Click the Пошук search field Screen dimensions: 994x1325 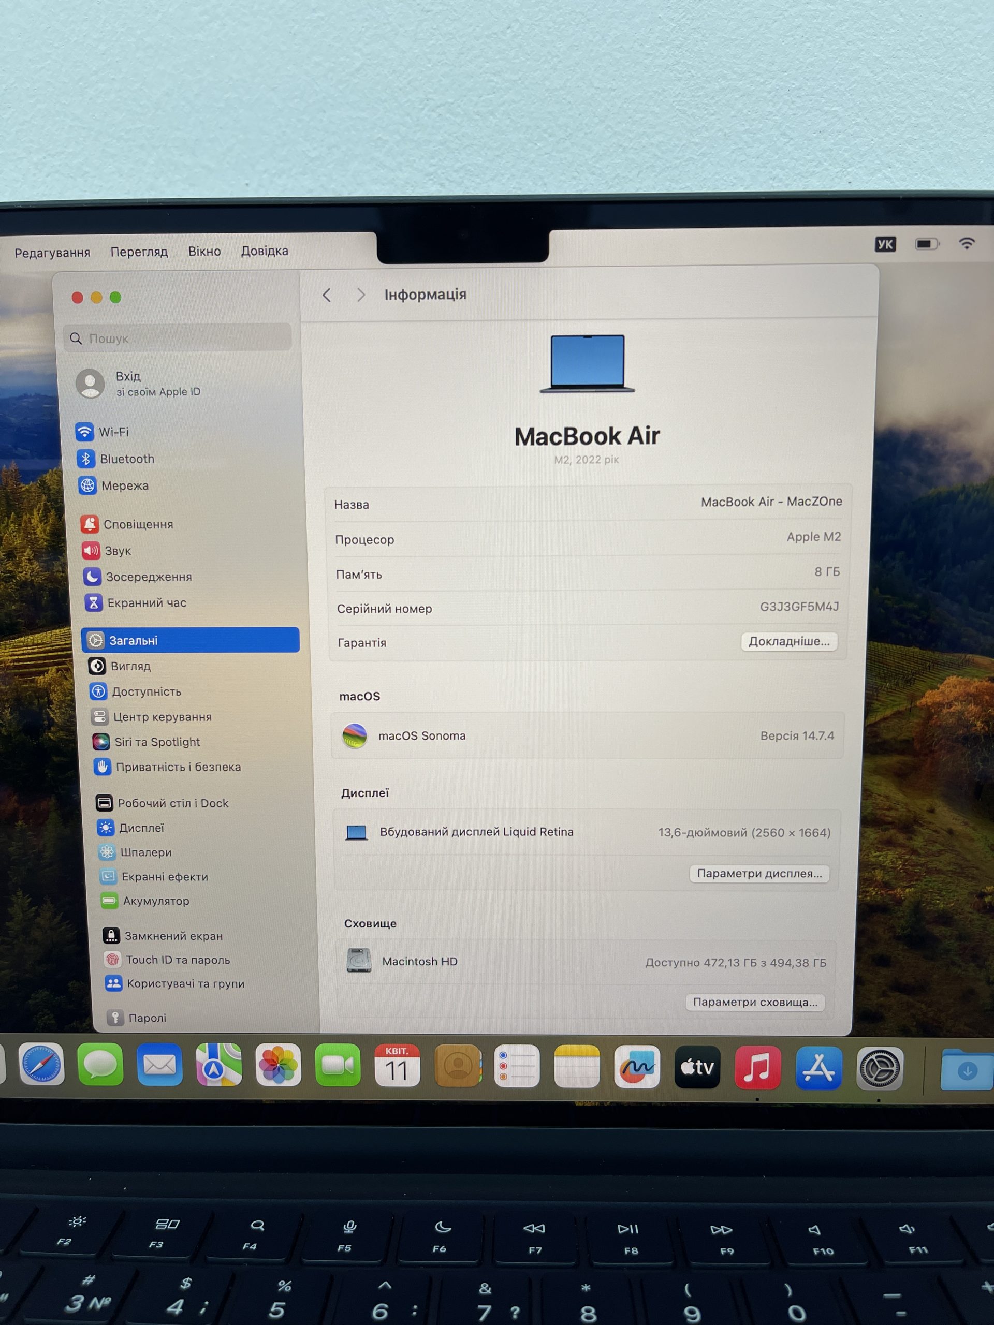pos(178,338)
